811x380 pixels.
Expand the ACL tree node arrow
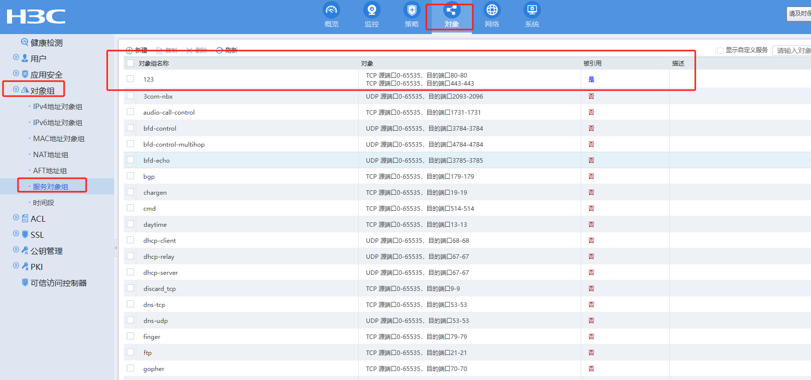click(x=16, y=218)
